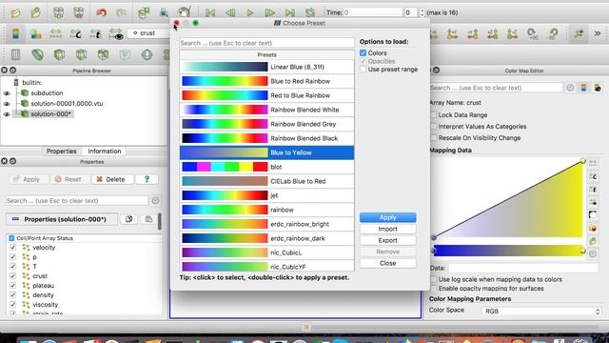Open the Edit Color Map toolbar icon
The width and height of the screenshot is (609, 343).
pos(36,34)
